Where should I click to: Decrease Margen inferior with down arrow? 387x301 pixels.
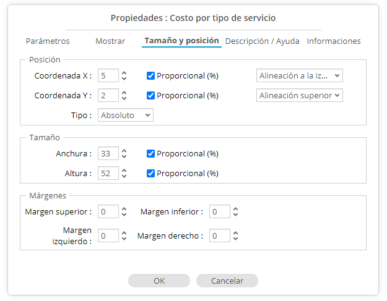tap(235, 215)
